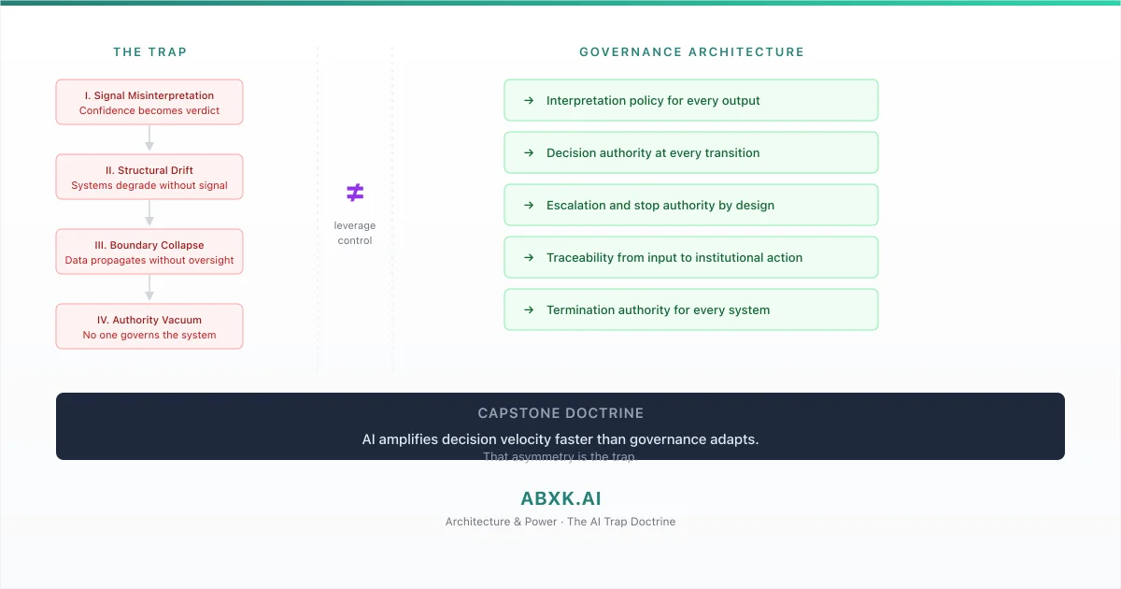This screenshot has width=1121, height=589.
Task: Open the "Interpretation policy for every output" panel
Action: tap(690, 100)
